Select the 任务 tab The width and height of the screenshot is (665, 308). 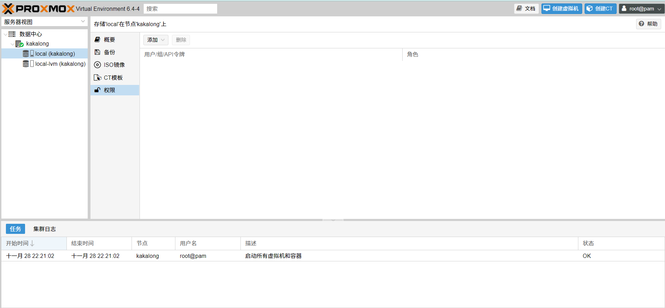coord(15,229)
